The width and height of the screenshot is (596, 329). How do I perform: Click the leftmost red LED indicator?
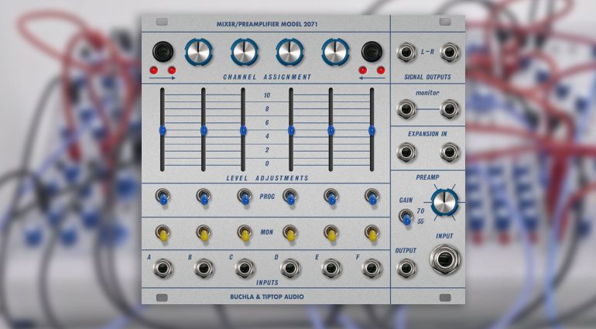click(153, 70)
